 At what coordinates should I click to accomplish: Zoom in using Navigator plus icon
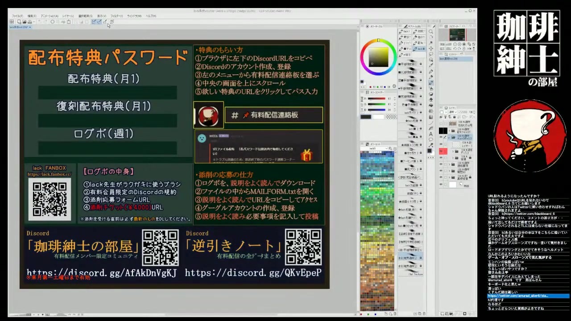point(459,44)
